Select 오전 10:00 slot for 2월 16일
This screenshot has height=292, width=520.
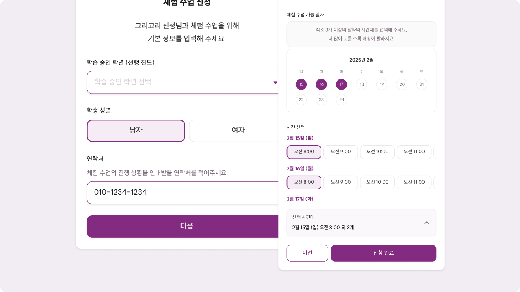tap(377, 182)
